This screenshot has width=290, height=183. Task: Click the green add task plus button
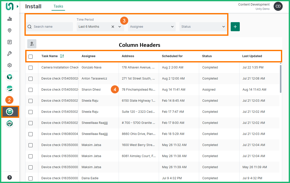(x=235, y=27)
